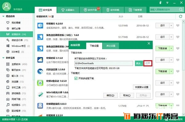
Task: Switch to the 软件升级 tab
Action: pyautogui.click(x=90, y=10)
